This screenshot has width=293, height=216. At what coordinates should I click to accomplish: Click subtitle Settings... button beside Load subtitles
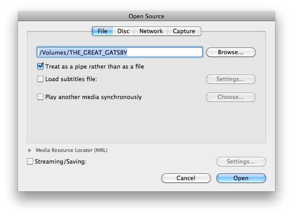click(230, 79)
